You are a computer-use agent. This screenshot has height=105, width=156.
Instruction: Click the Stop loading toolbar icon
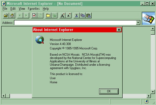[34, 16]
